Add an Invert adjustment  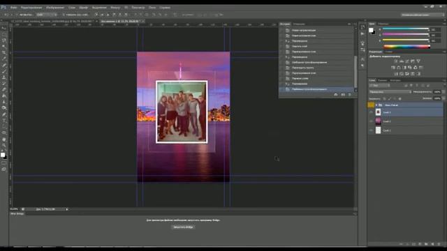[396, 74]
